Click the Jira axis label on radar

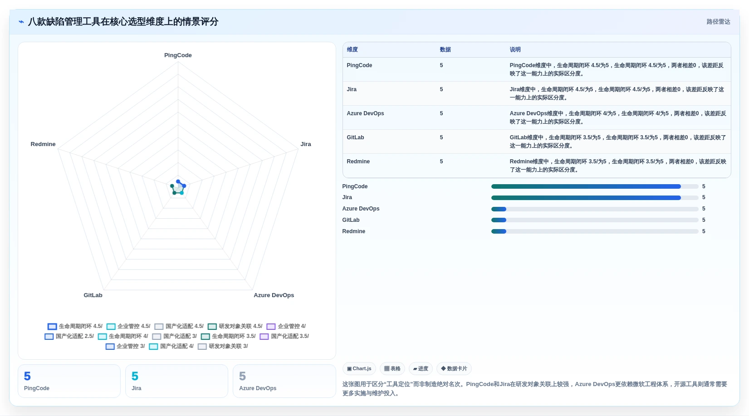[x=306, y=144]
